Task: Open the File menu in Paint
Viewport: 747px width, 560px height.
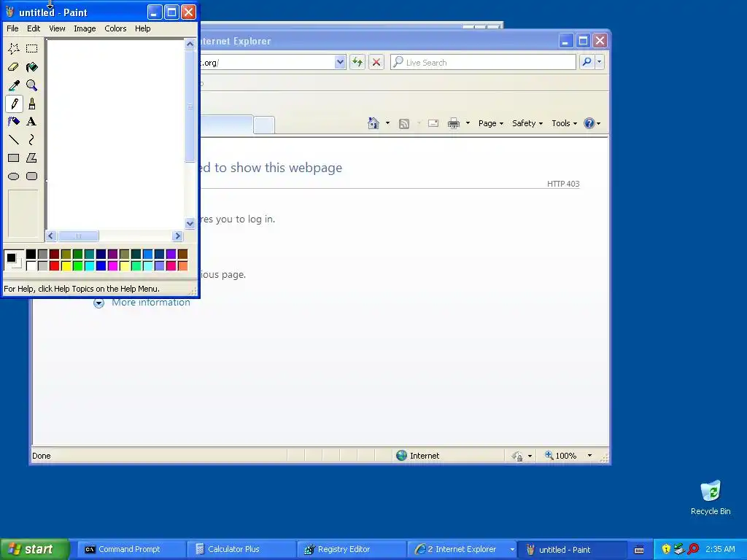Action: point(13,28)
